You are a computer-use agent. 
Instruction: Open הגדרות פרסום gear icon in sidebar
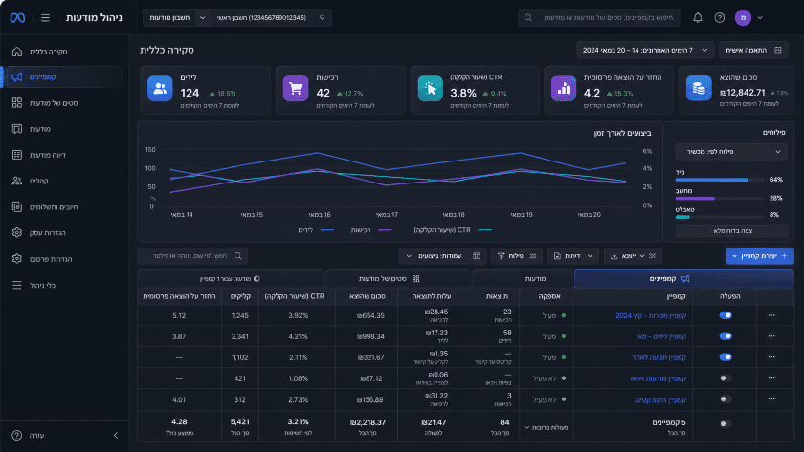[x=17, y=259]
